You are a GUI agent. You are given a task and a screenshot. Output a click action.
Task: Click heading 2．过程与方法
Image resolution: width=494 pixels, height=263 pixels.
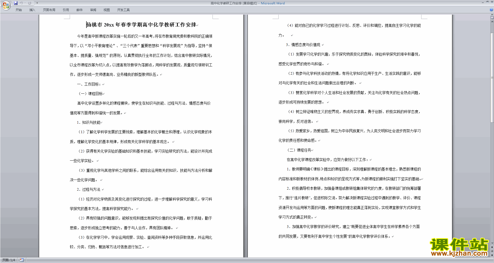pos(89,189)
